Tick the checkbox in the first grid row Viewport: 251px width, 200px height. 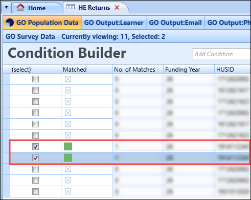35,79
